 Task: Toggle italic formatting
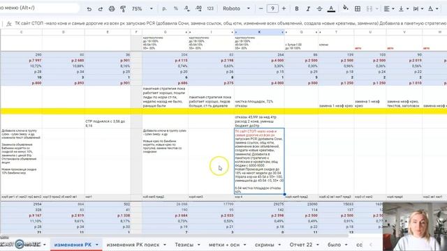point(308,9)
